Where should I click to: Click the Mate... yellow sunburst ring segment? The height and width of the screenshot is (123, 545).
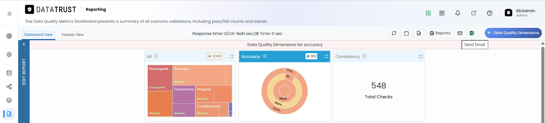(279, 104)
